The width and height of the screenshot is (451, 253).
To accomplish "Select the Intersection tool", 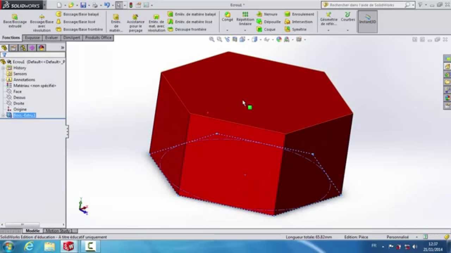I will click(x=299, y=22).
